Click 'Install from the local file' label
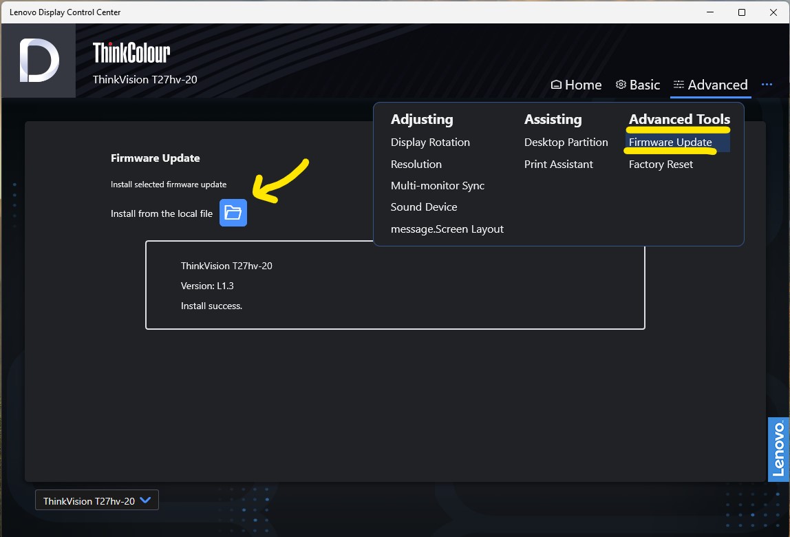 (162, 214)
